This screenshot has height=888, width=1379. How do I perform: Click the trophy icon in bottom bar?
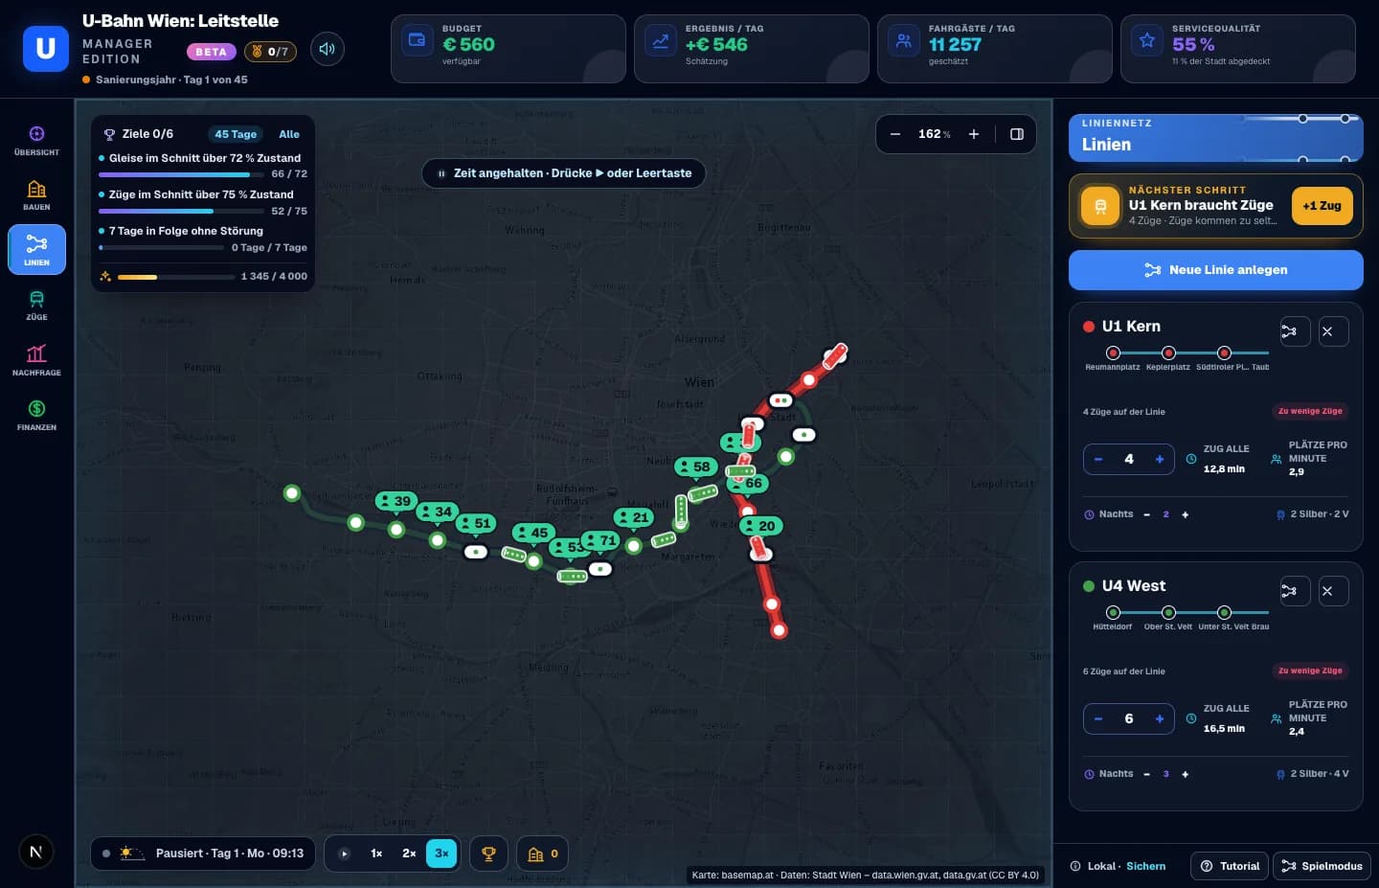pos(488,854)
